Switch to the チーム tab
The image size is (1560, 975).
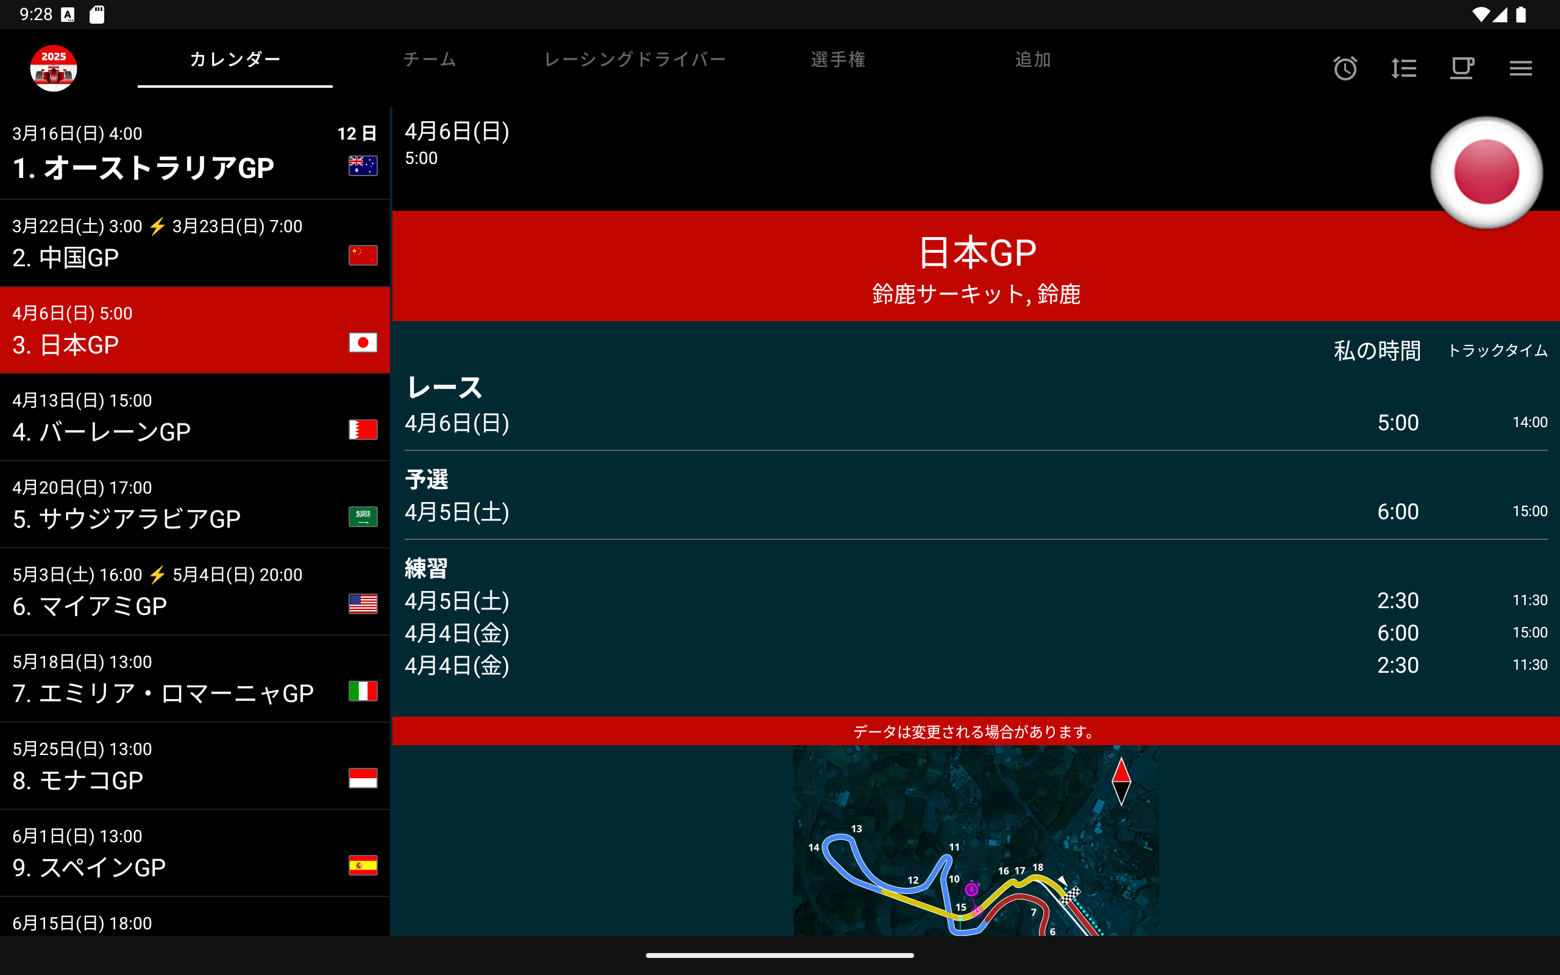430,60
